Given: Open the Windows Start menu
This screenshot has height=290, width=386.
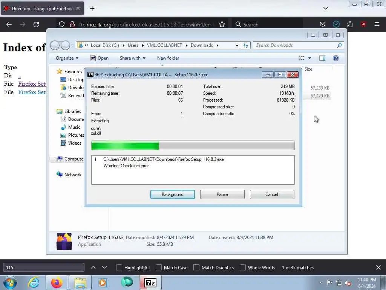Looking at the screenshot, I should click(10, 282).
